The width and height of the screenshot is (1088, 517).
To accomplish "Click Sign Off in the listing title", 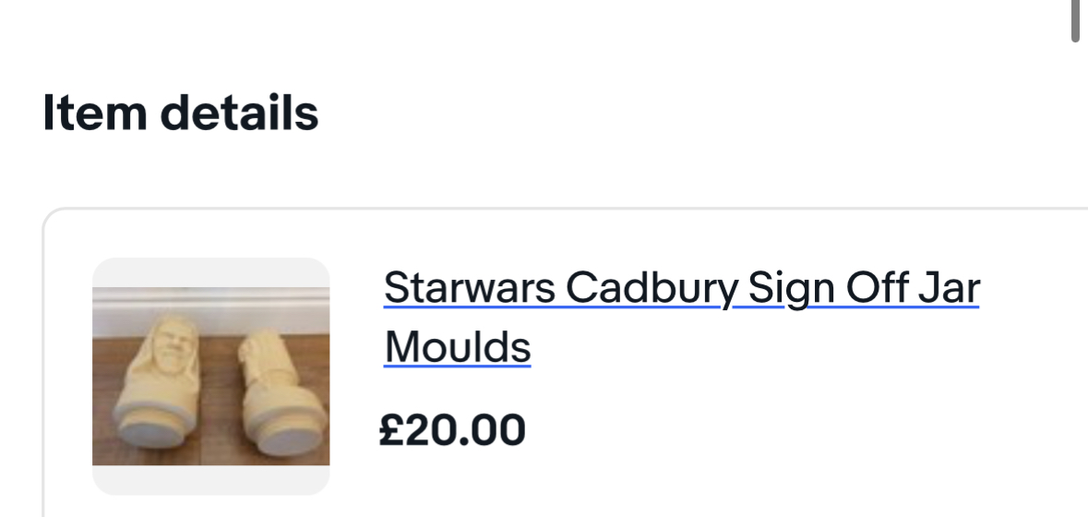I will pyautogui.click(x=824, y=289).
